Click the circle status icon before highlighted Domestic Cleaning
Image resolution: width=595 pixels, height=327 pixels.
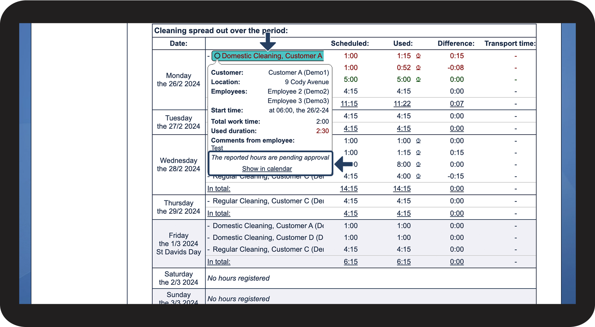[218, 56]
